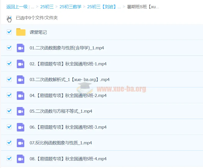Click video icon for 05.二次函数与方程不等式
Image resolution: width=203 pixels, height=168 pixels.
20,111
